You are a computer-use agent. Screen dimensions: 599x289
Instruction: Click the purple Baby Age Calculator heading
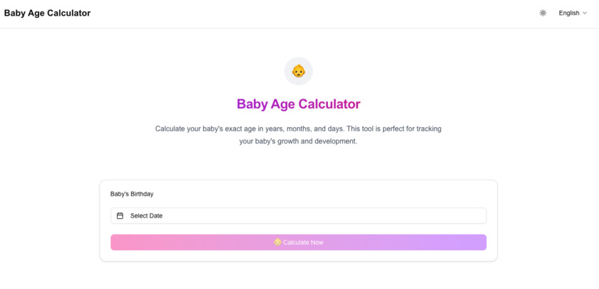[x=298, y=104]
